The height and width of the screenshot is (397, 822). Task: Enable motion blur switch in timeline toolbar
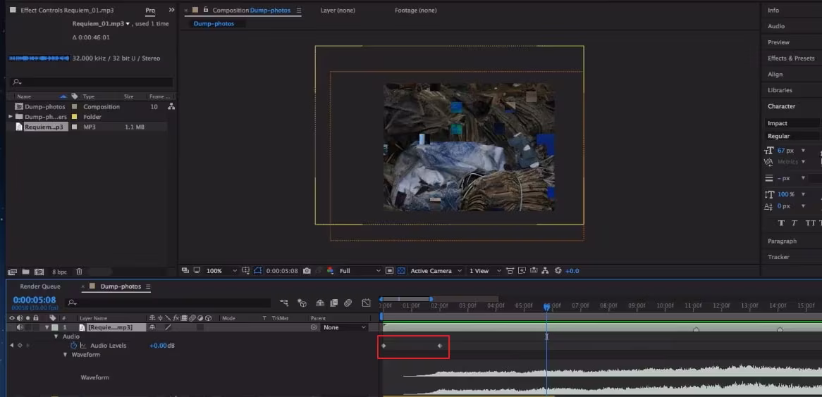point(348,303)
